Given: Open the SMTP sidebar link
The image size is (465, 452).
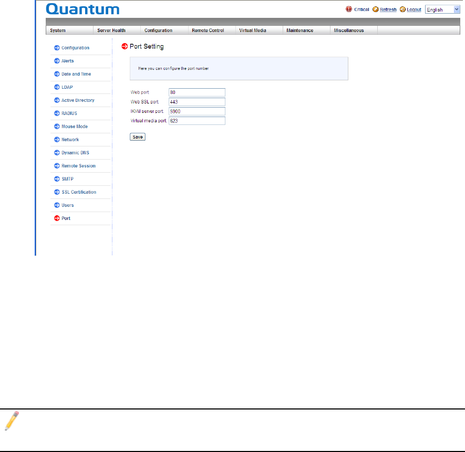Looking at the screenshot, I should click(x=68, y=178).
